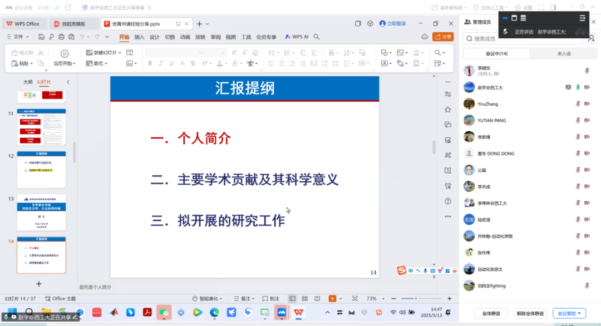Toggle bold formatting
Viewport: 601px width, 326px height.
[150, 63]
